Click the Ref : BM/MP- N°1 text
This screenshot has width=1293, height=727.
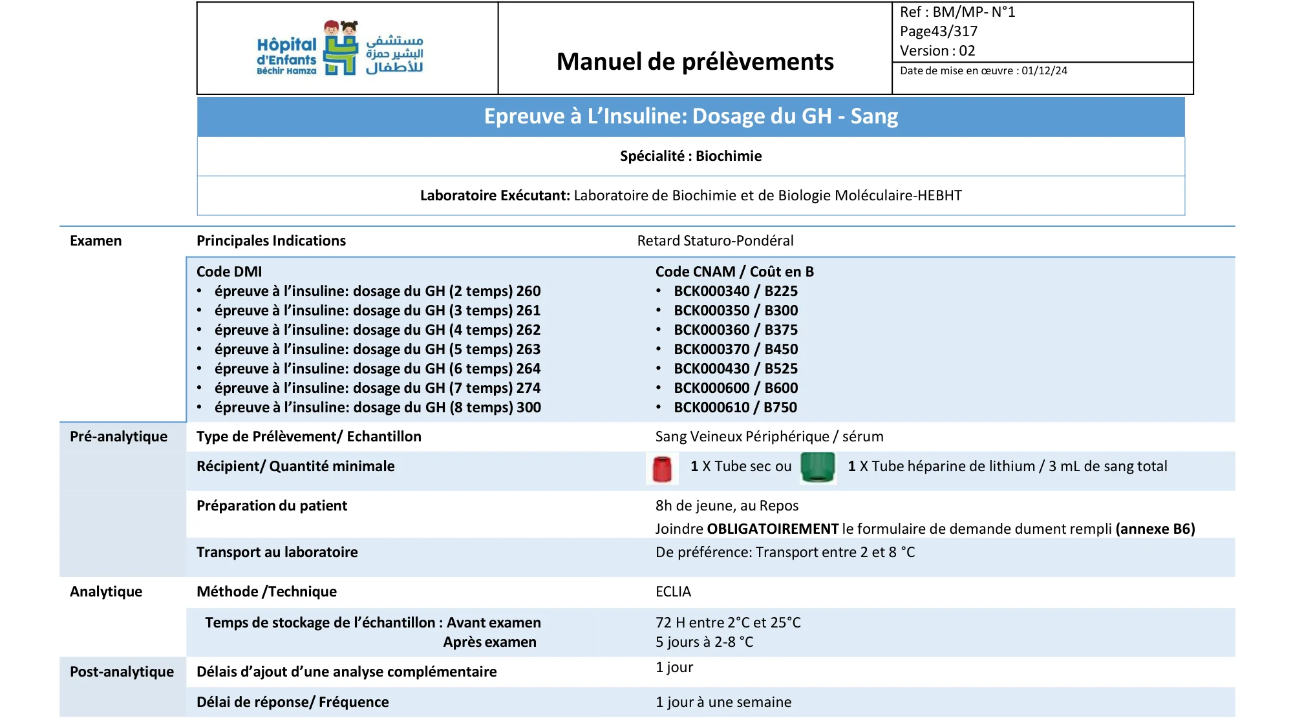pos(957,12)
